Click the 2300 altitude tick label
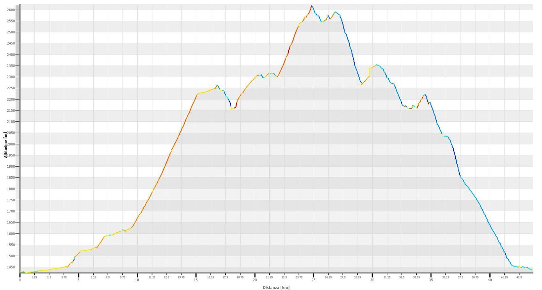The width and height of the screenshot is (542, 290). coord(11,77)
